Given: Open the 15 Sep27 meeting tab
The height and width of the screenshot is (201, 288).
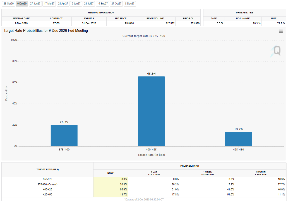Looking at the screenshot, I should point(102,4).
